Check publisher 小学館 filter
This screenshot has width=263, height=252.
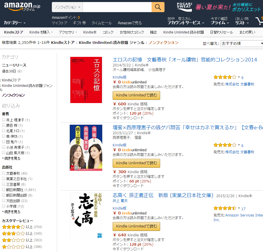3,206
